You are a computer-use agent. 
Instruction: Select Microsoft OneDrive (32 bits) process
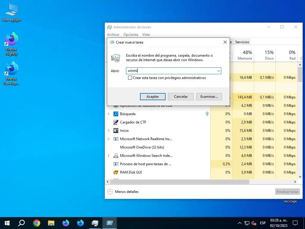click(142, 147)
